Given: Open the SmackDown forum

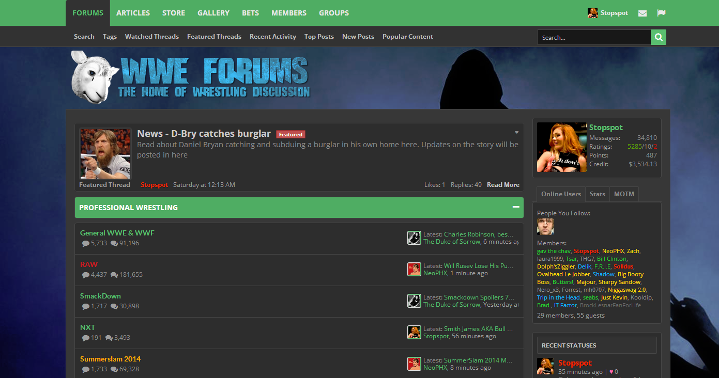Looking at the screenshot, I should click(100, 296).
